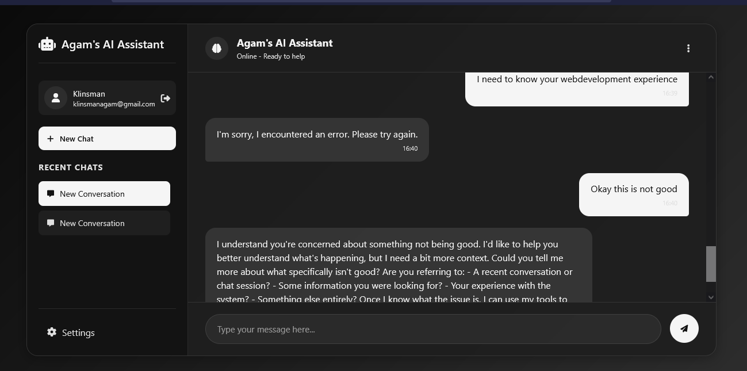Click the scroll up arrow in chat
The height and width of the screenshot is (371, 747).
711,77
